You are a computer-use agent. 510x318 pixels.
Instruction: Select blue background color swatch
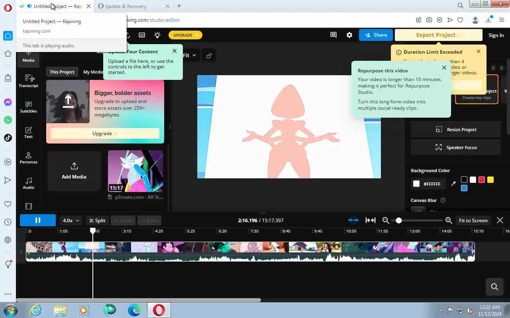(x=464, y=188)
